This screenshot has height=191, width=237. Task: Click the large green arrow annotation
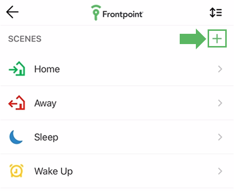(x=193, y=39)
